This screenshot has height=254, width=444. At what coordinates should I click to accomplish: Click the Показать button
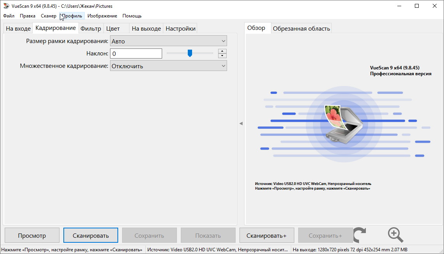pos(208,235)
